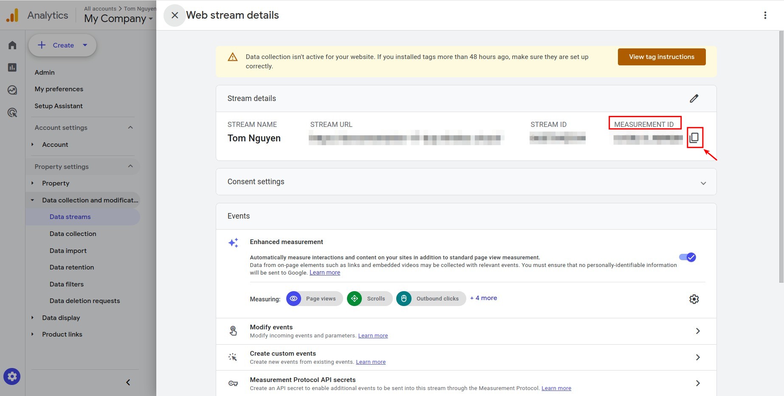Click the Home icon in sidebar
This screenshot has height=396, width=784.
pyautogui.click(x=12, y=45)
